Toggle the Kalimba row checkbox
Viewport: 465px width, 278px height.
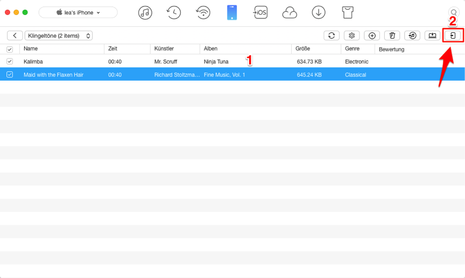pyautogui.click(x=10, y=61)
